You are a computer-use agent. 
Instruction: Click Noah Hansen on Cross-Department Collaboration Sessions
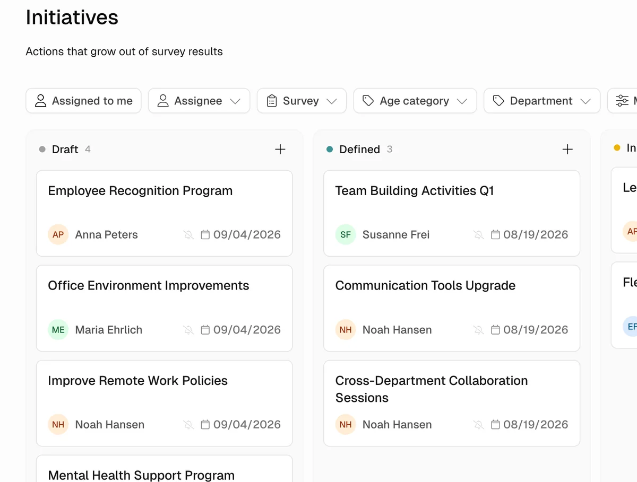pyautogui.click(x=397, y=425)
